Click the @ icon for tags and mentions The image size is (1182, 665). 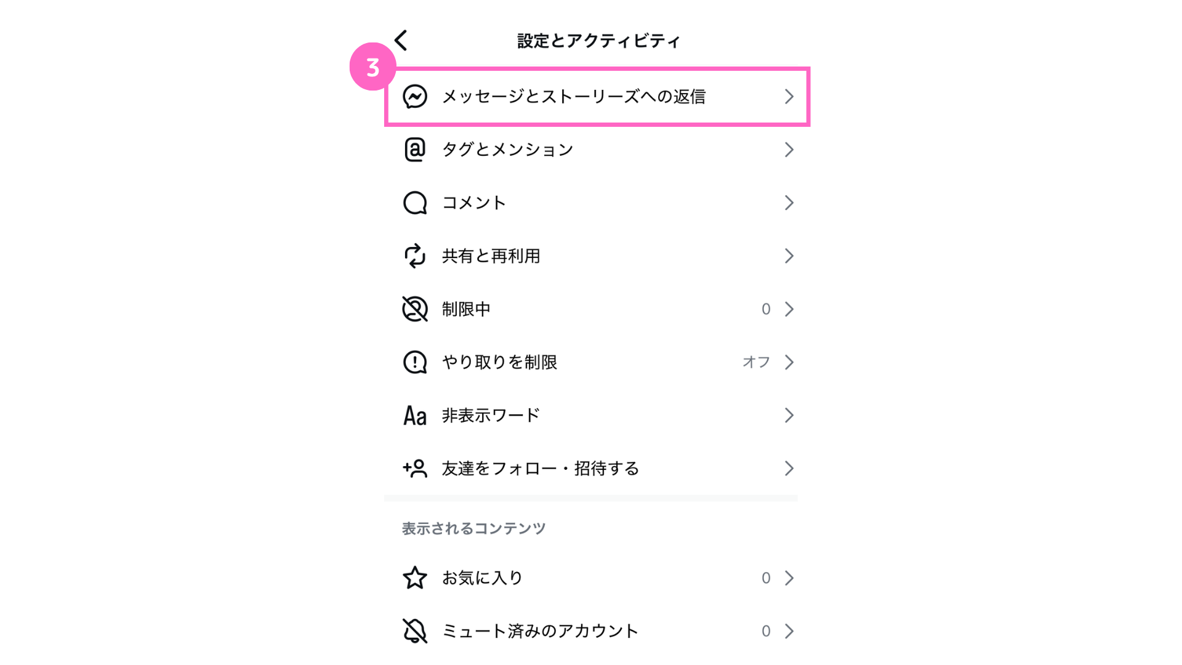click(x=415, y=150)
